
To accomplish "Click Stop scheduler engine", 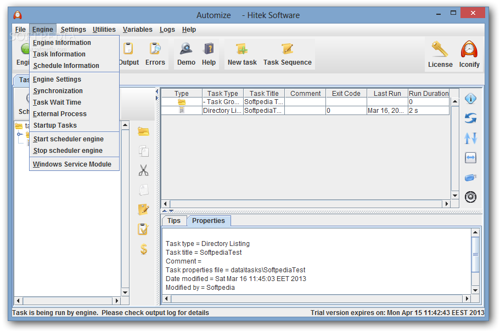I will point(74,151).
